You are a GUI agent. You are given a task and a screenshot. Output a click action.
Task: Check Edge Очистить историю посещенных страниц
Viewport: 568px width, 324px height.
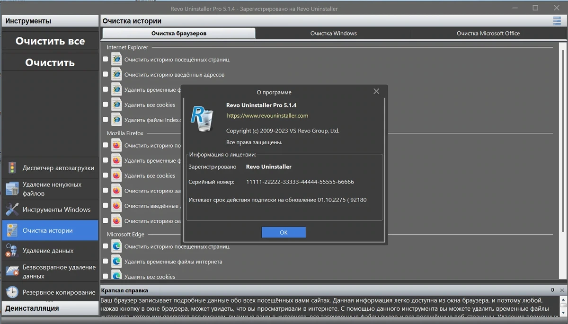click(x=106, y=246)
